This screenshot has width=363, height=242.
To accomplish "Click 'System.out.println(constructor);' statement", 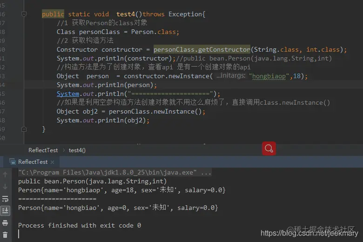I will point(116,58).
